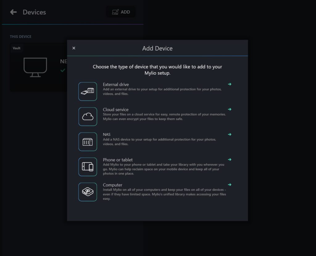316x256 pixels.
Task: Click the Vault badge on device card
Action: point(16,48)
